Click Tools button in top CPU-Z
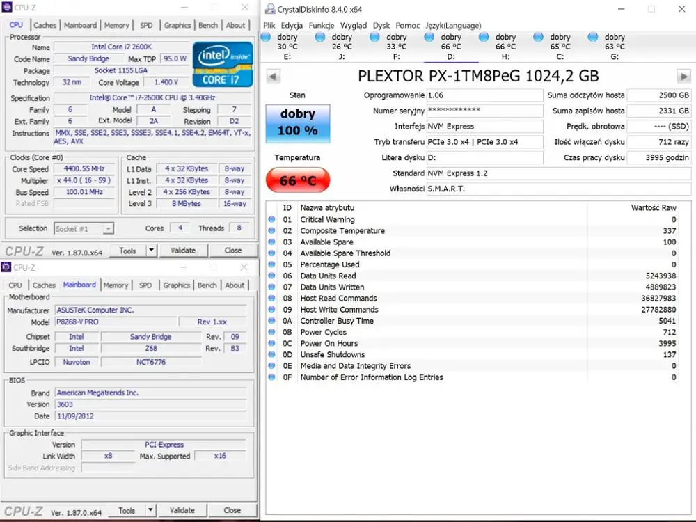The image size is (696, 522). (x=127, y=251)
